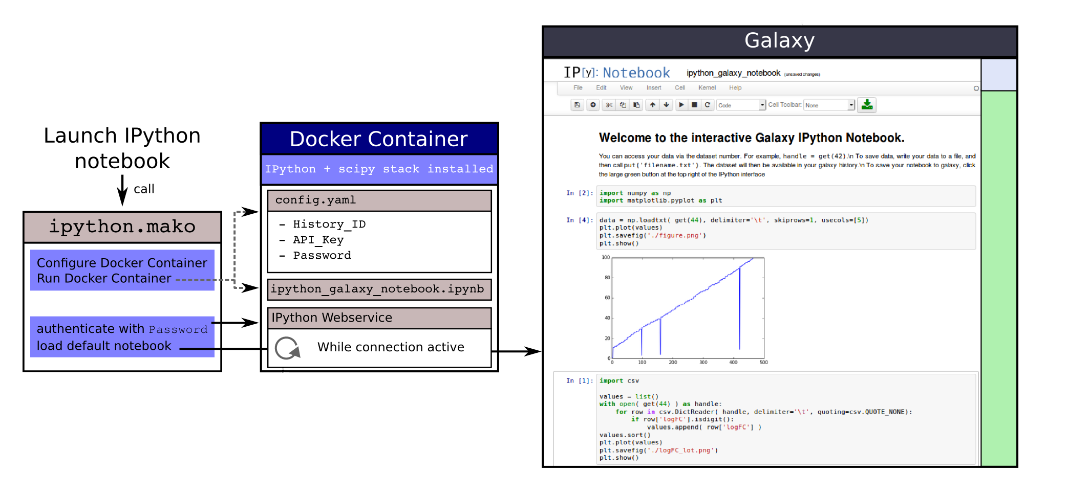Run the cell with the play icon

[x=681, y=105]
